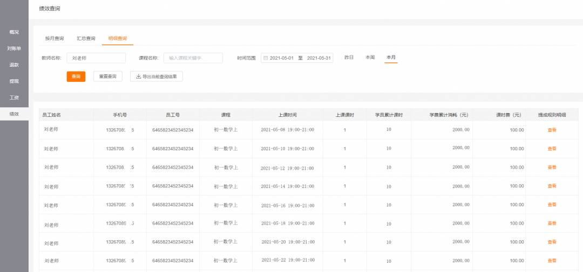Click 查看 for the 2021-05-16 class row
Screen dimensions: 583x272
(x=552, y=205)
